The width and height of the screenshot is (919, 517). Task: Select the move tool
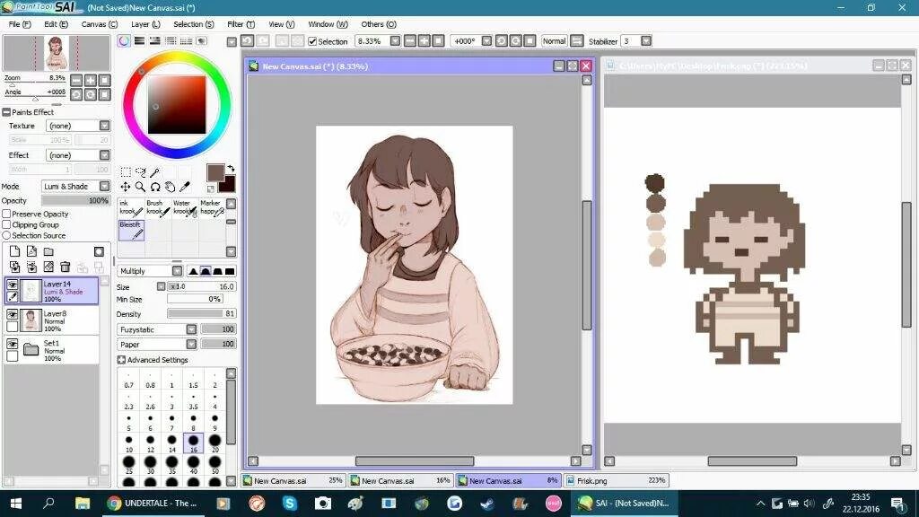pyautogui.click(x=126, y=187)
